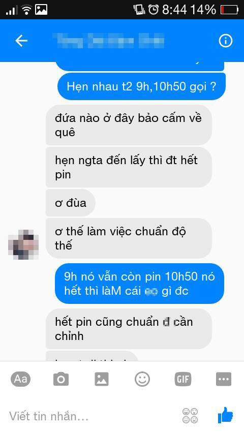Tap the blurred contact name in header

point(110,41)
